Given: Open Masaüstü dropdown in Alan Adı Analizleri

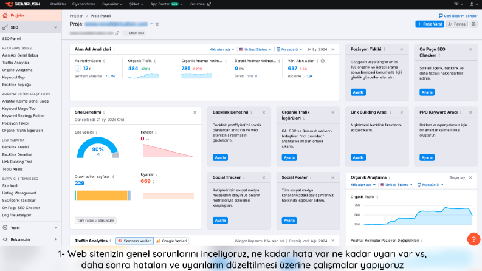Looking at the screenshot, I should tap(289, 49).
